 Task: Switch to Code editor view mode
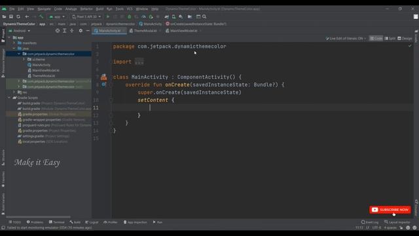click(376, 39)
